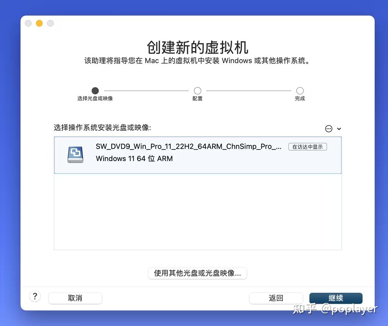Click the 继续 continue button

336,298
